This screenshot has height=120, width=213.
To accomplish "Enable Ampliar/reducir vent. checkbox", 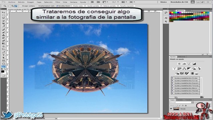I will pyautogui.click(x=37, y=6).
